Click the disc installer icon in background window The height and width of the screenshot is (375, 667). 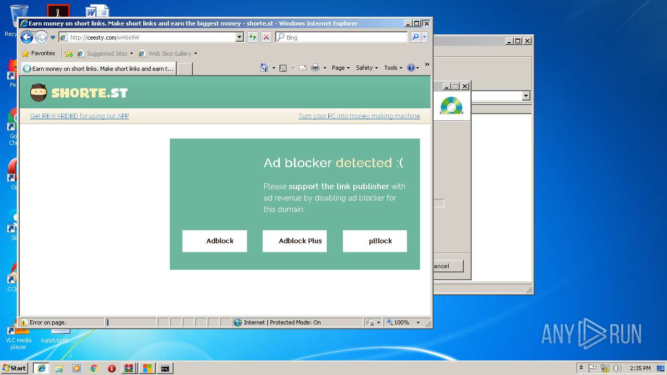pos(451,106)
